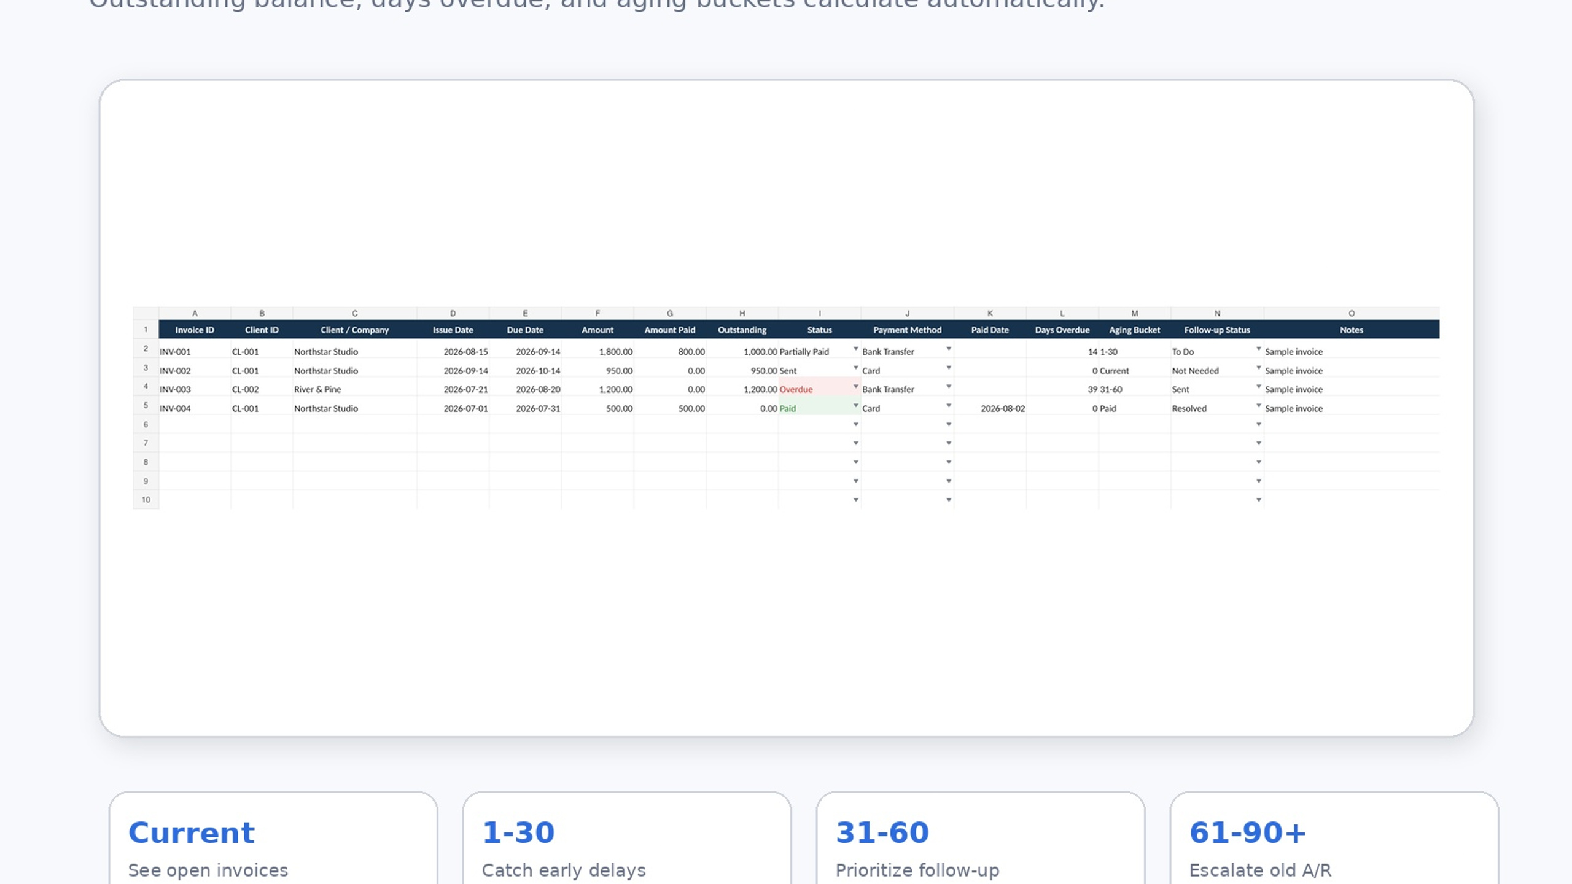Screen dimensions: 1572x884
Task: Open the Follow-up Status dropdown arrow for INV-001
Action: pyautogui.click(x=1258, y=349)
